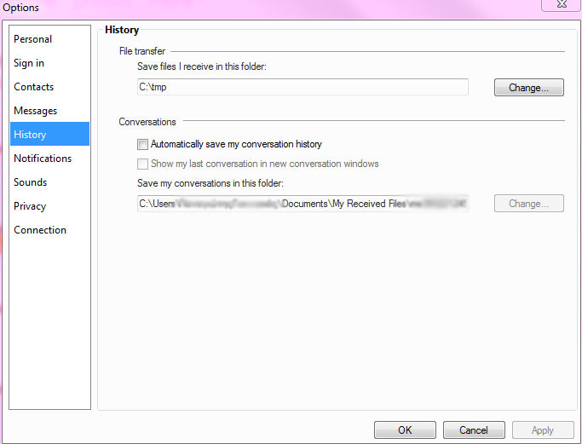Toggle Show my last conversation checkbox

(x=143, y=164)
